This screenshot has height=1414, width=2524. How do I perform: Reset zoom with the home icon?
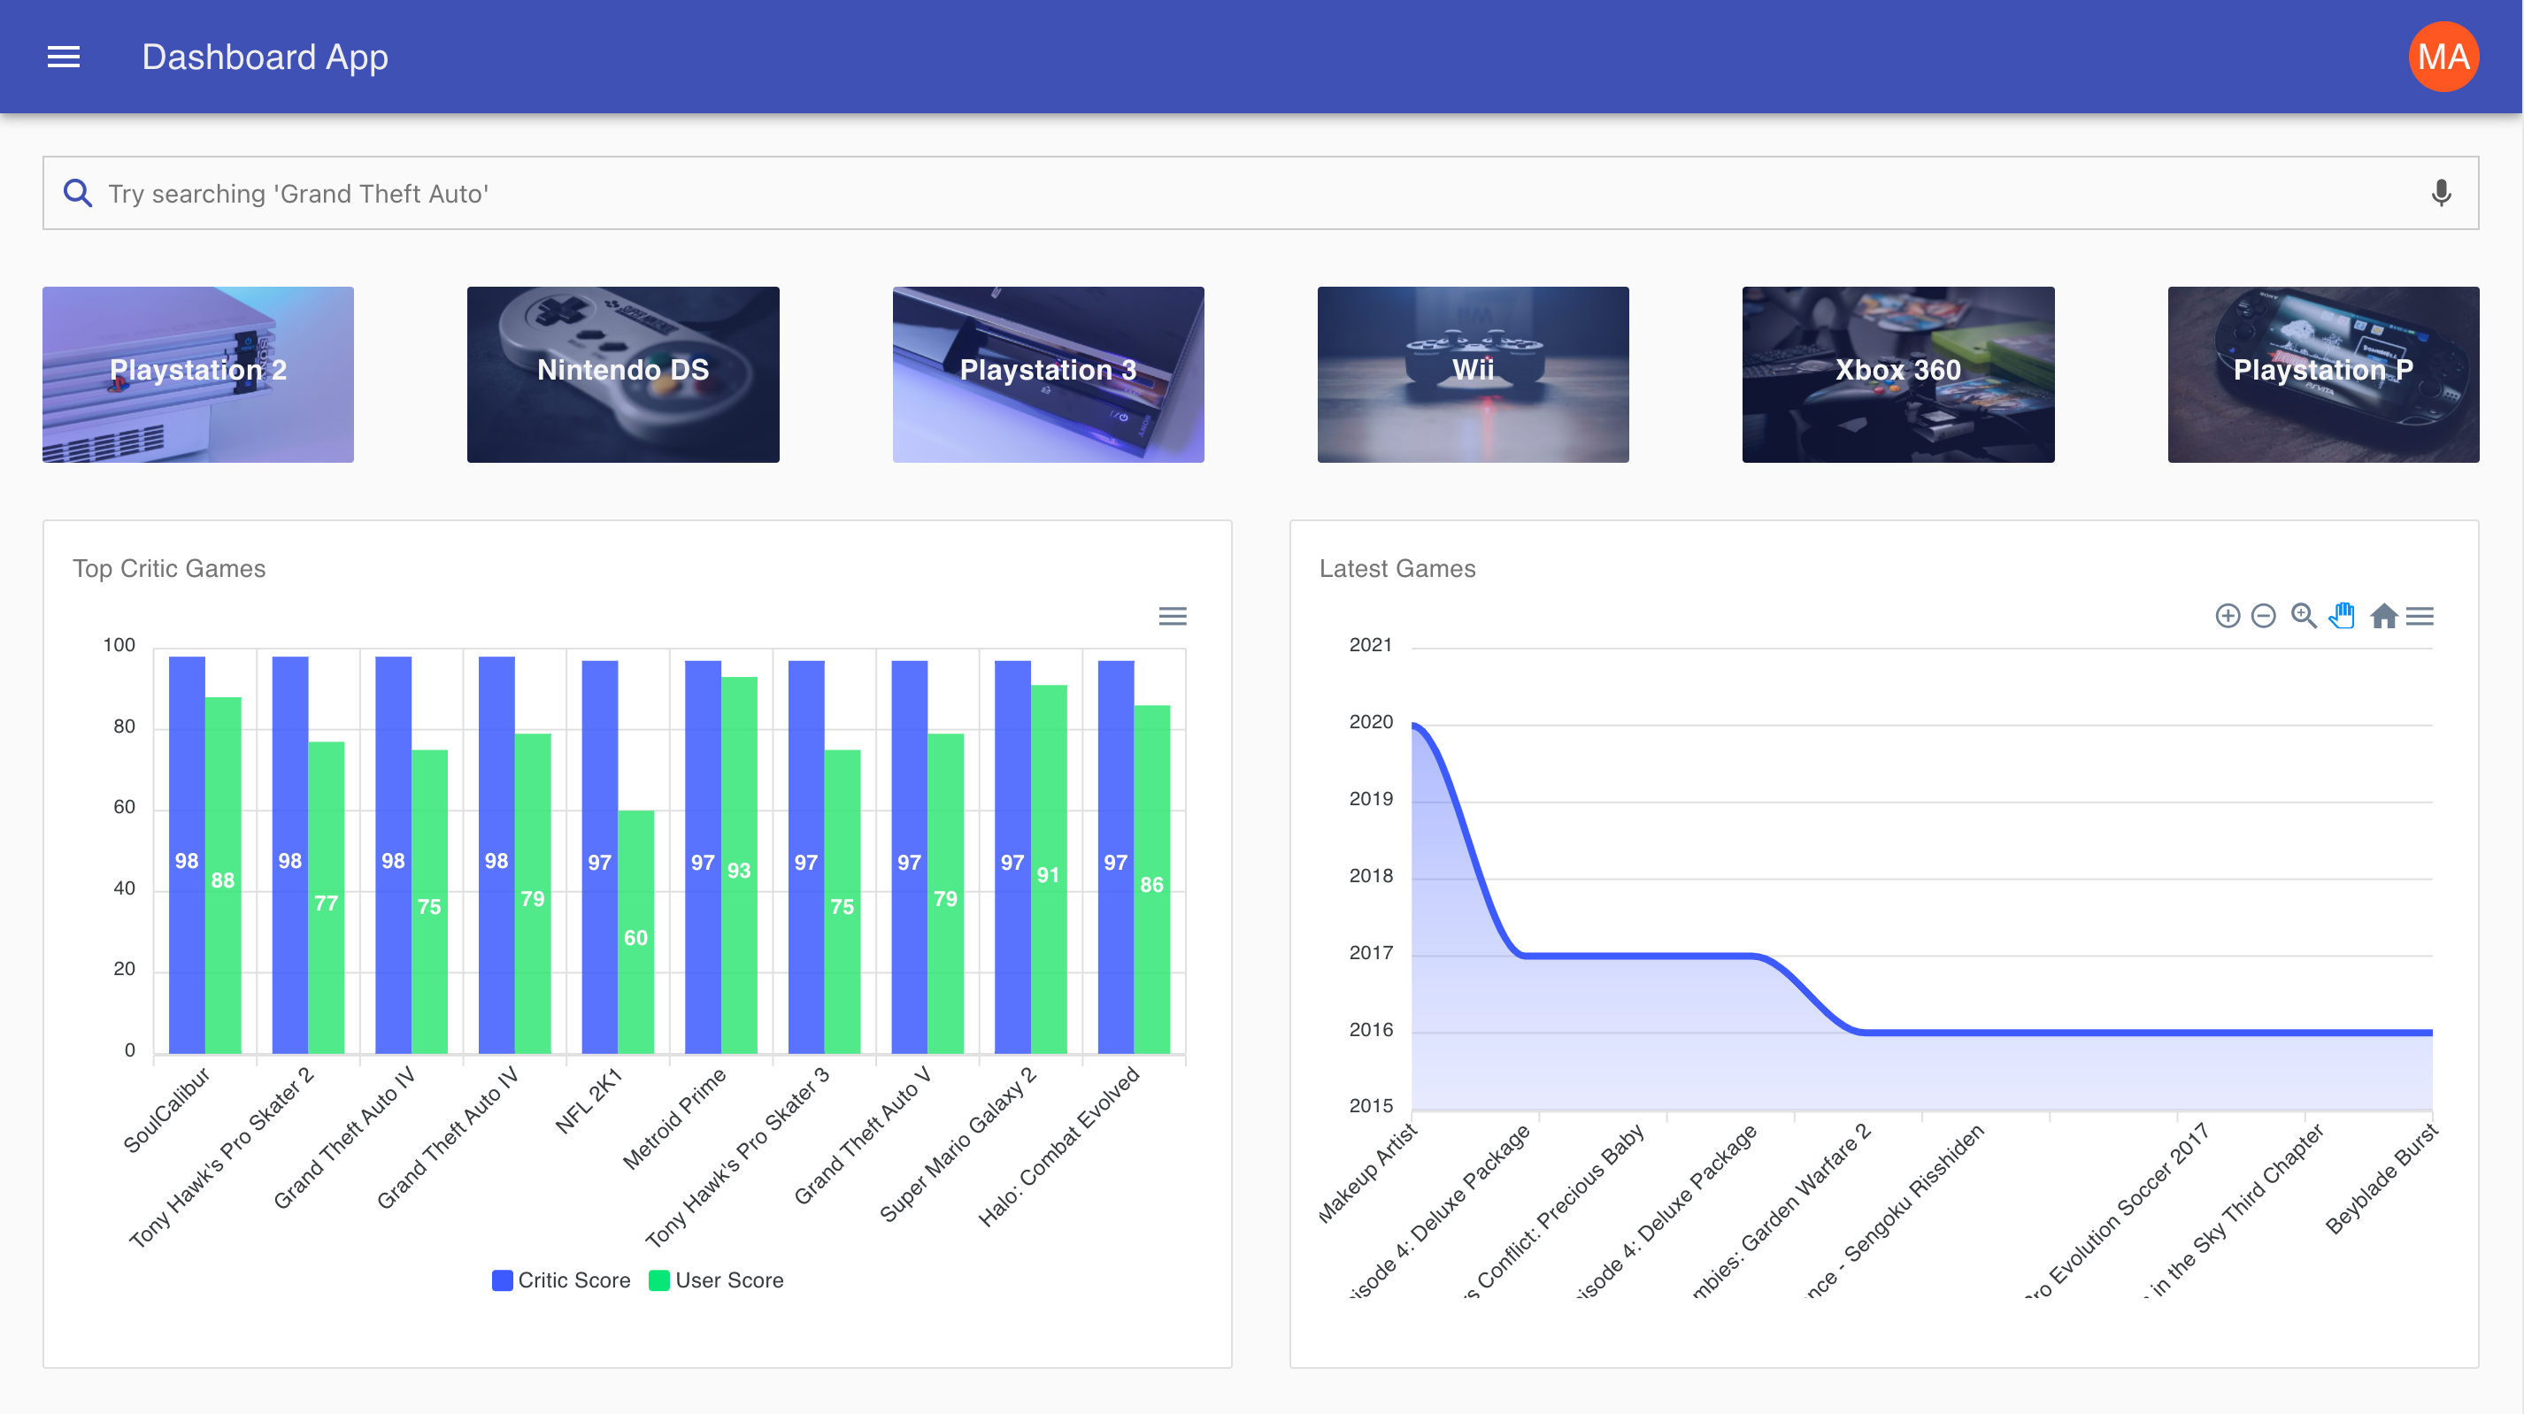(2383, 615)
